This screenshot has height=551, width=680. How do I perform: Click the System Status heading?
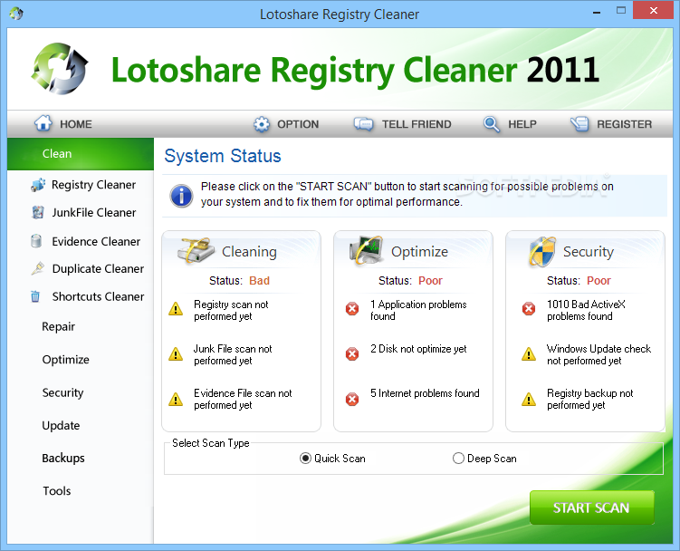(223, 156)
